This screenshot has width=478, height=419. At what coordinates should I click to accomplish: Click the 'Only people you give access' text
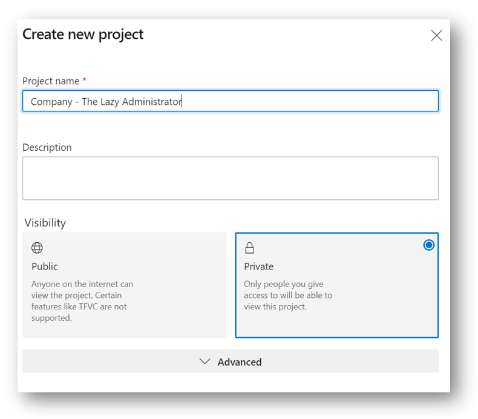pos(288,295)
